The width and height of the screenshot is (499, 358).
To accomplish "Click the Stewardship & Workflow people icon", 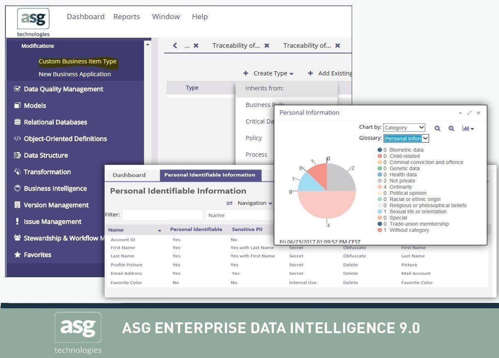I will (17, 238).
